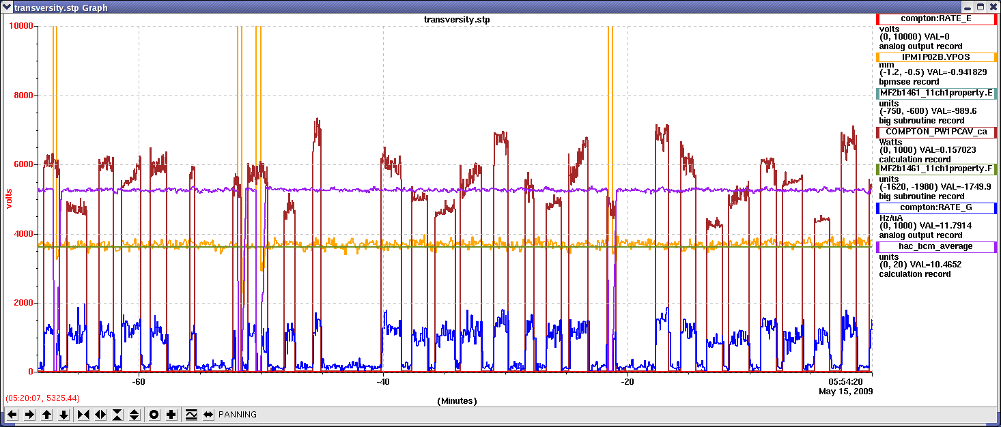Select the compton:RATE_G legend entry

[936, 207]
